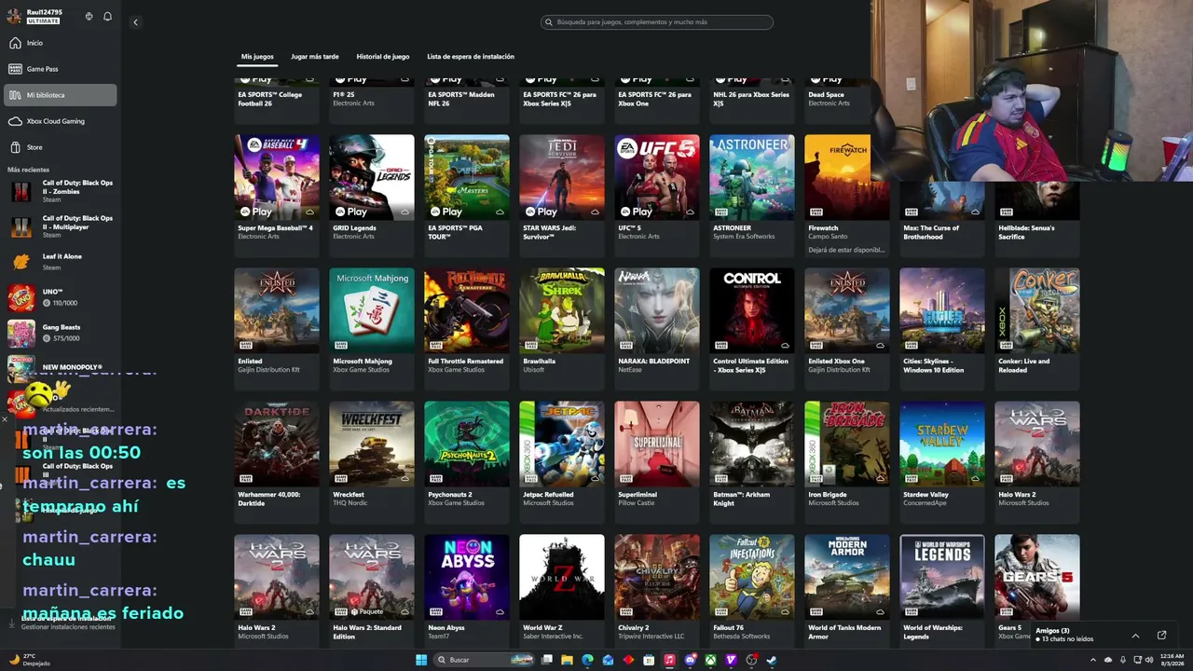1193x671 pixels.
Task: Open Wreckfest game tile
Action: point(372,462)
